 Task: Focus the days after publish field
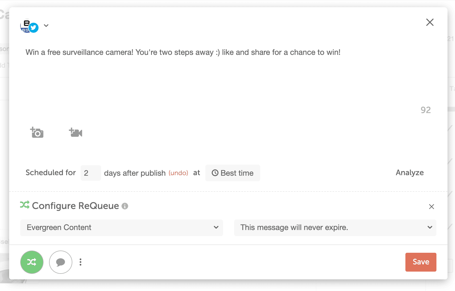coord(91,173)
